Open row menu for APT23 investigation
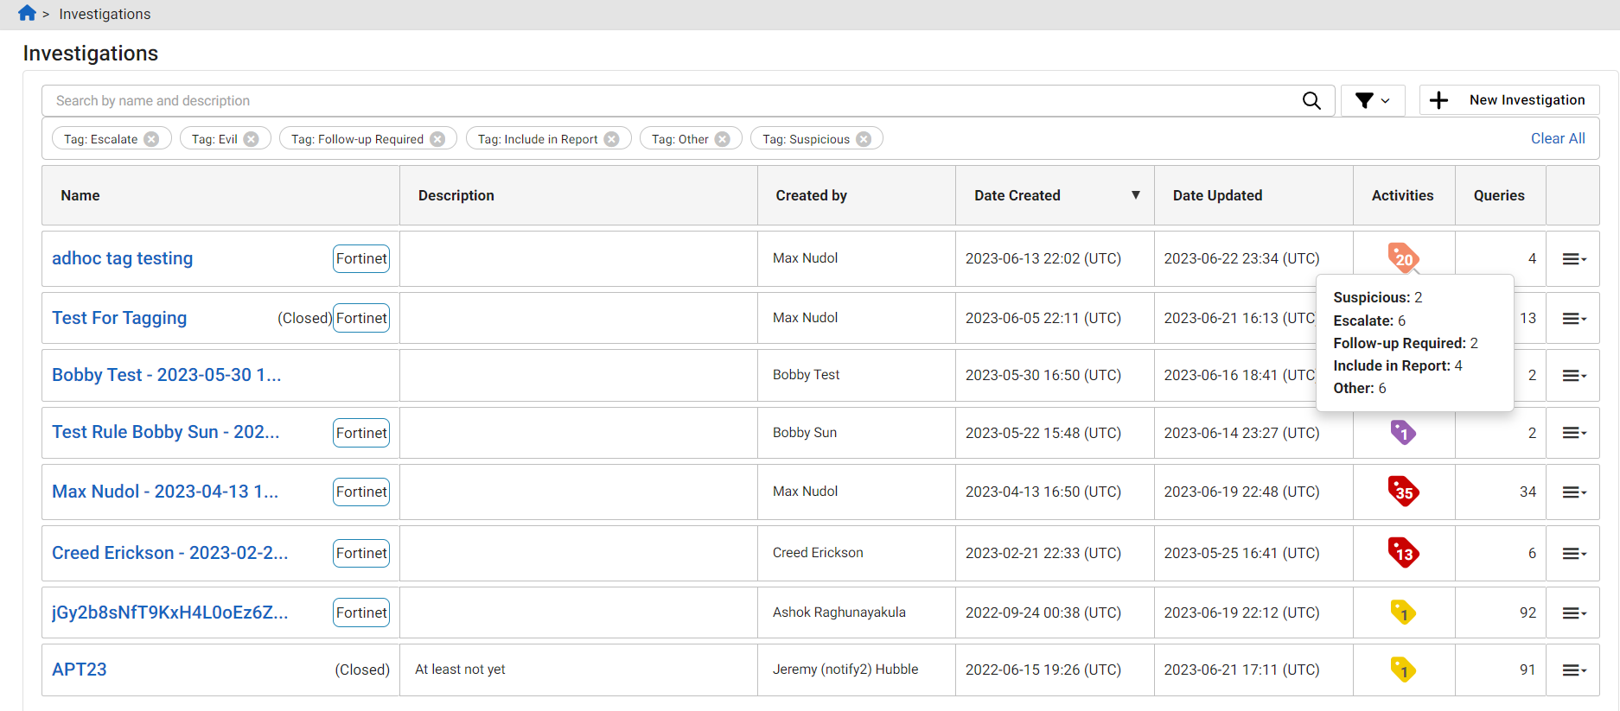The width and height of the screenshot is (1620, 711). 1573,670
